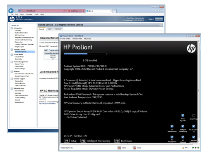Open the Tools menu in browser
This screenshot has height=156, width=207.
pos(36,14)
